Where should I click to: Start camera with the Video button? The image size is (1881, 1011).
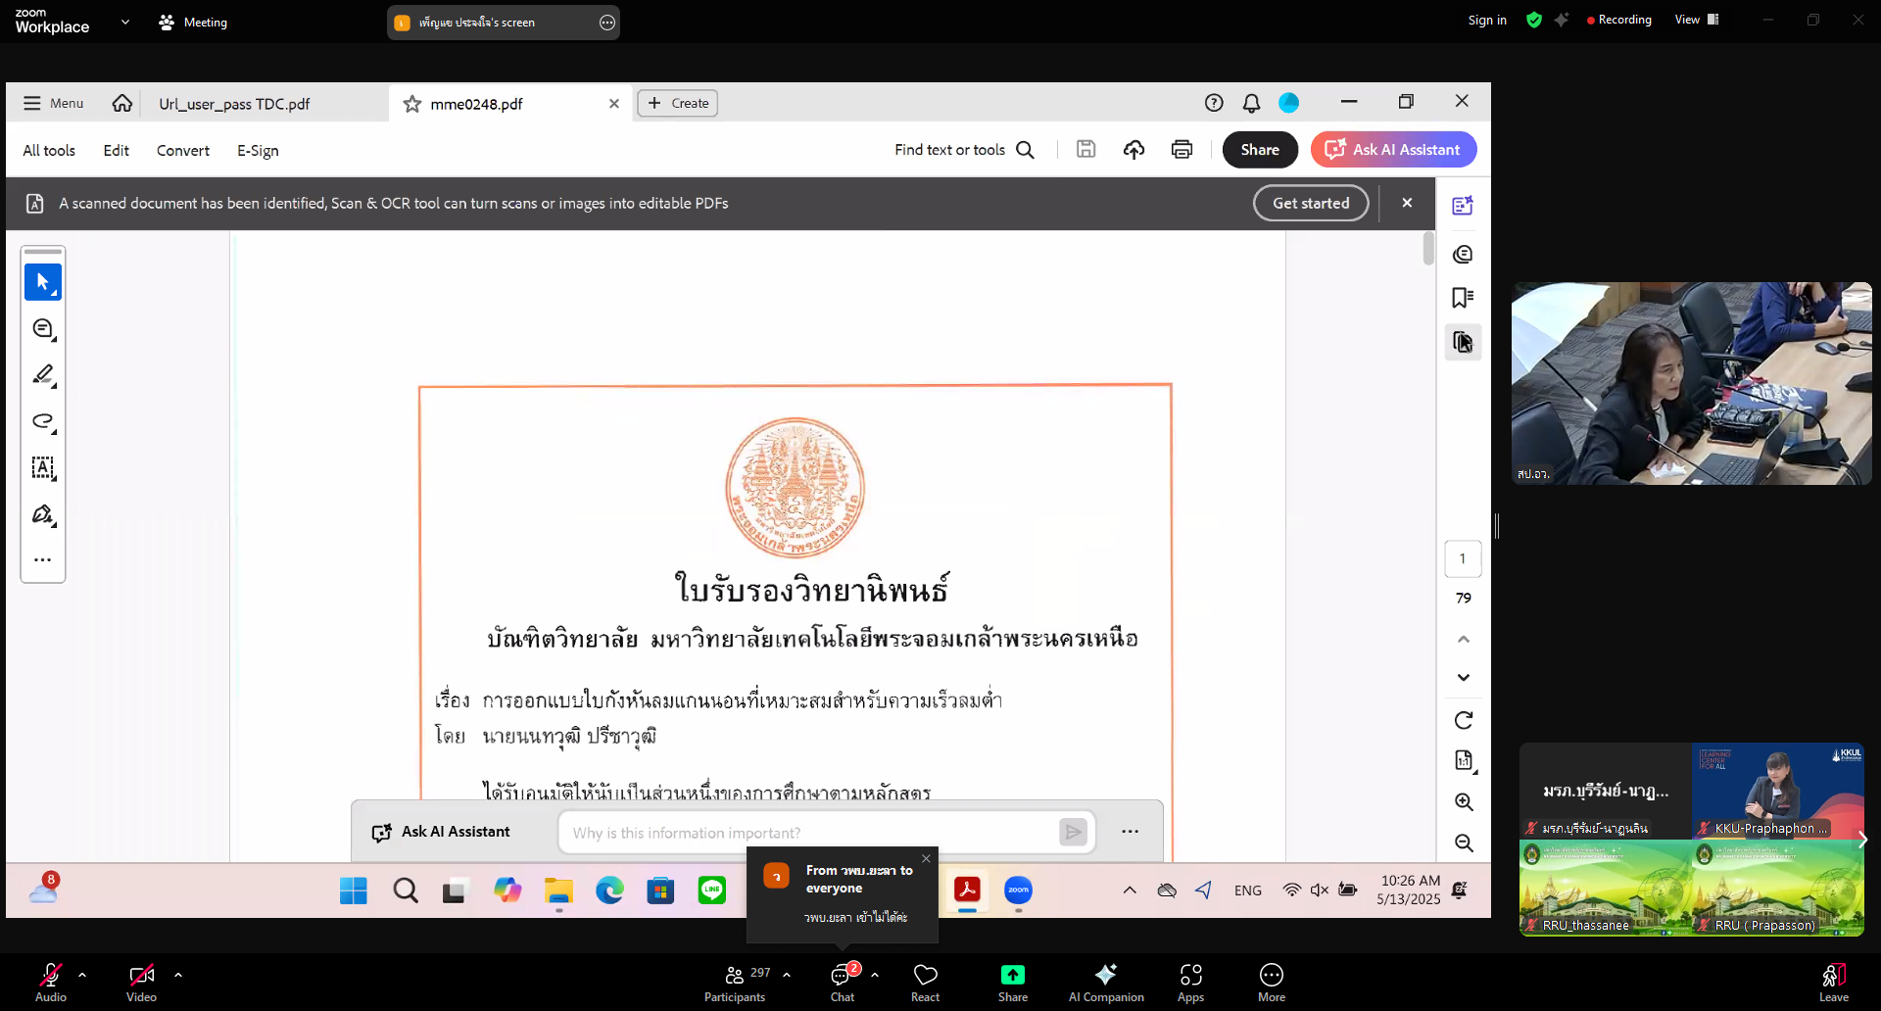141,983
